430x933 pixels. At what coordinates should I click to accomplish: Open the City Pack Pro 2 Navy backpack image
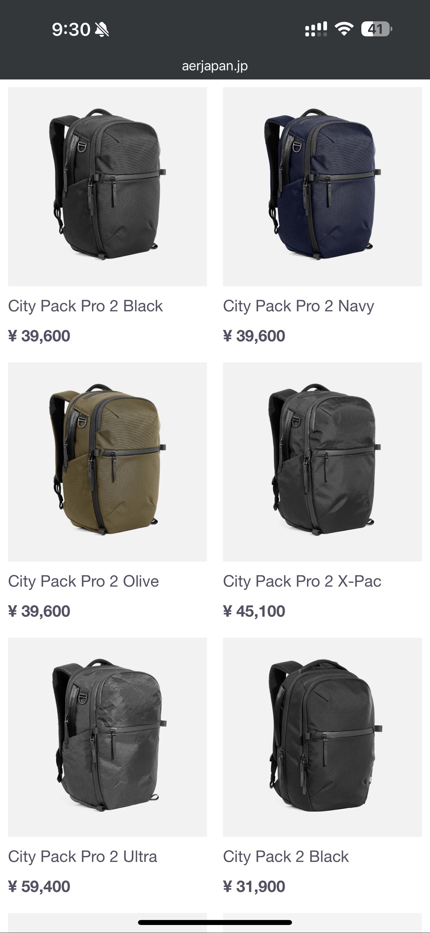pyautogui.click(x=323, y=187)
